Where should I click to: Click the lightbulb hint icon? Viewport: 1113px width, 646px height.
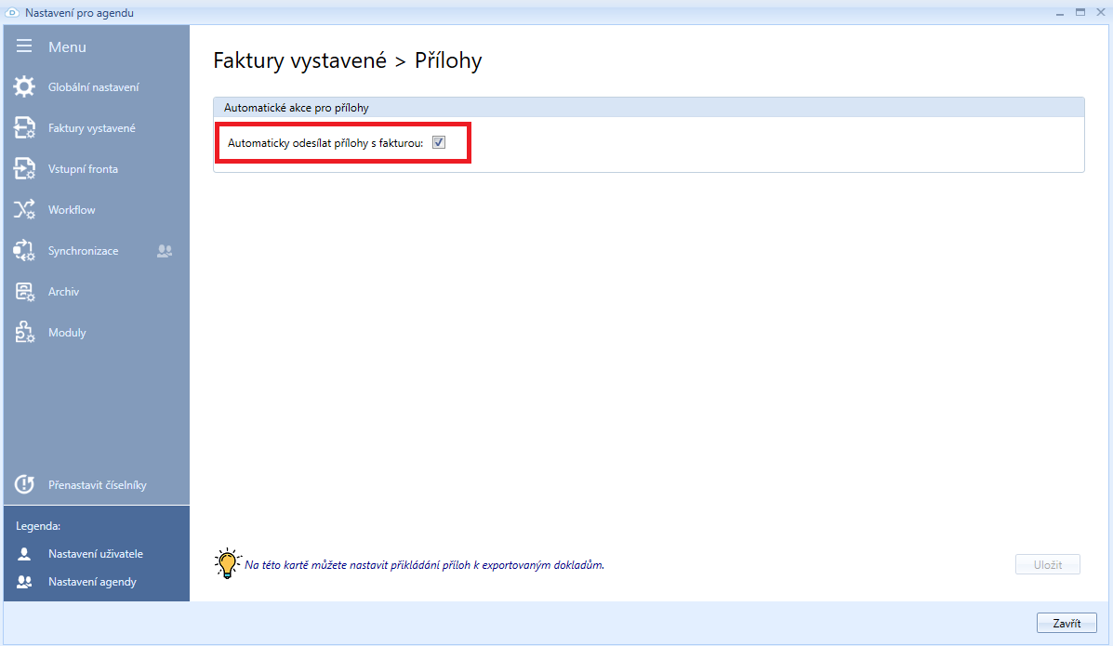(227, 563)
